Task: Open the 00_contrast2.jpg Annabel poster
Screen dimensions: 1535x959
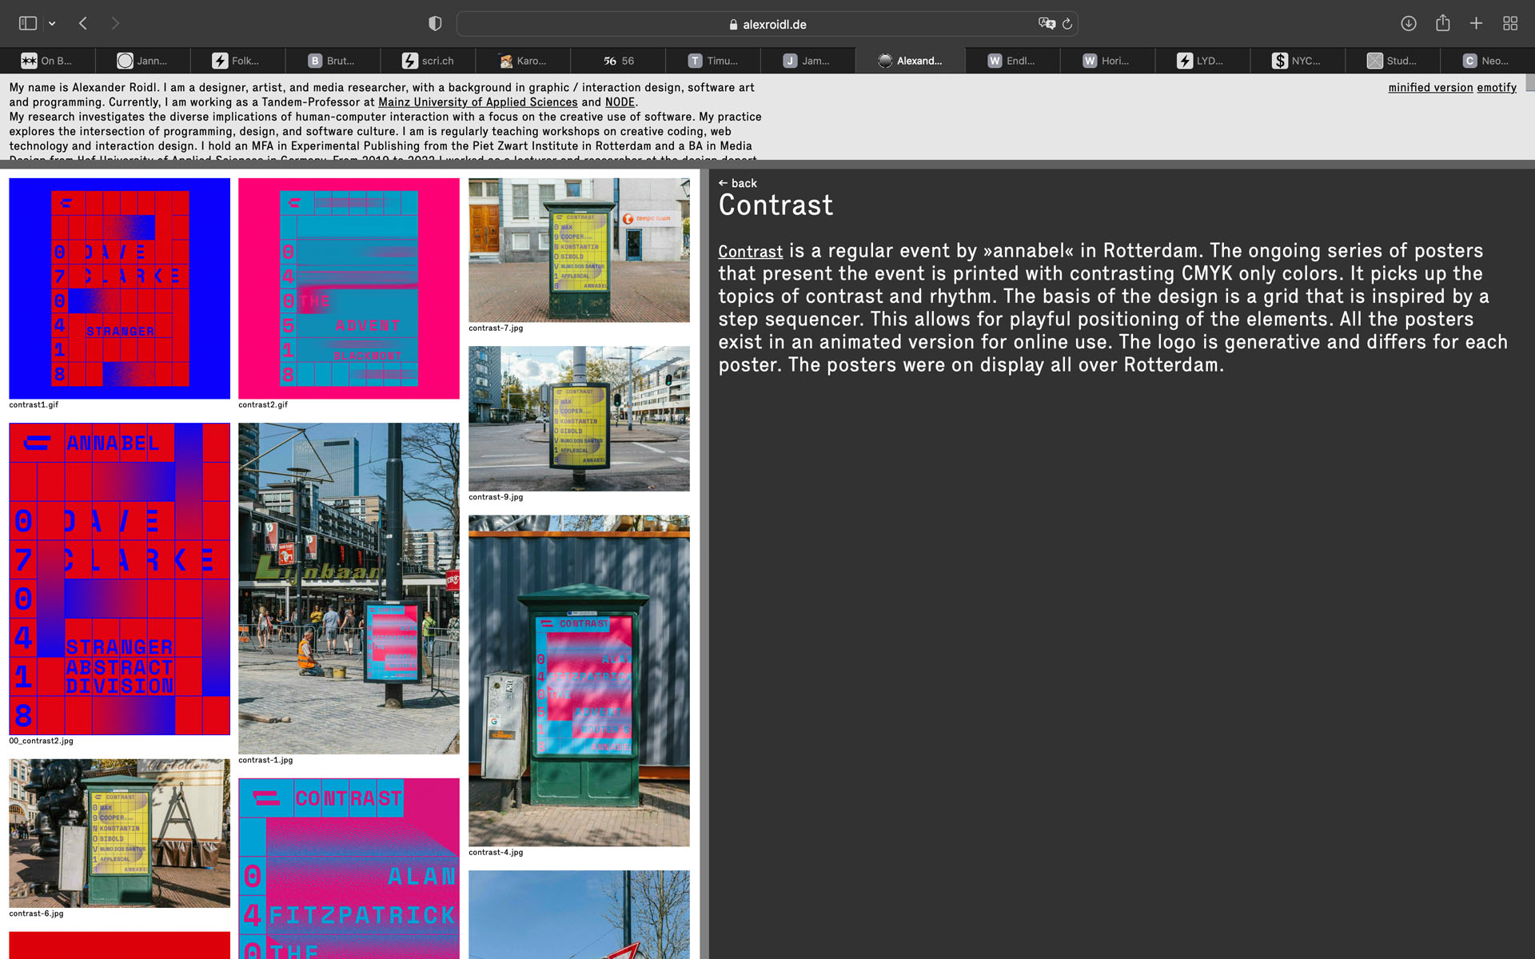Action: (x=119, y=579)
